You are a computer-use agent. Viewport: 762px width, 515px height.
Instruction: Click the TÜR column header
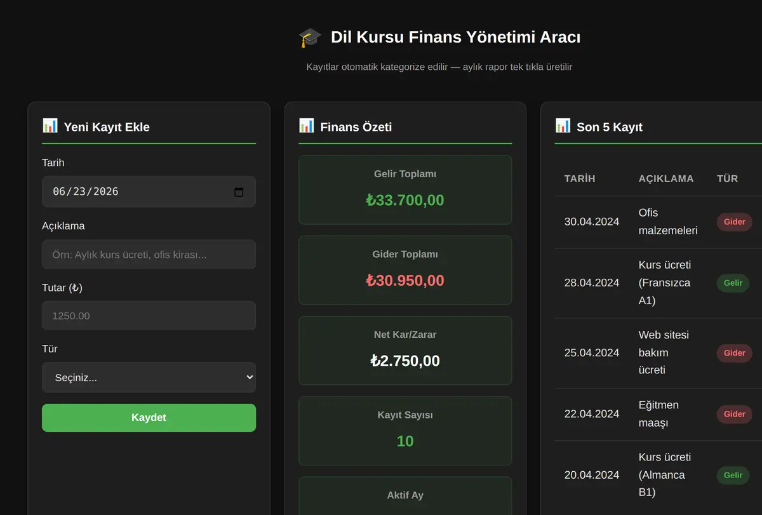[x=727, y=179]
